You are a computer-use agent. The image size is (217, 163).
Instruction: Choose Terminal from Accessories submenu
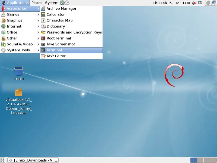[x=71, y=50]
